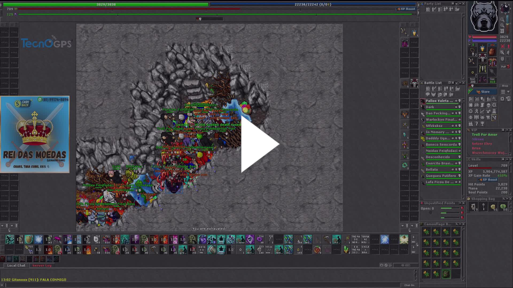Viewport: 513px width, 288px height.
Task: Open the question mark help icon
Action: coord(477,124)
